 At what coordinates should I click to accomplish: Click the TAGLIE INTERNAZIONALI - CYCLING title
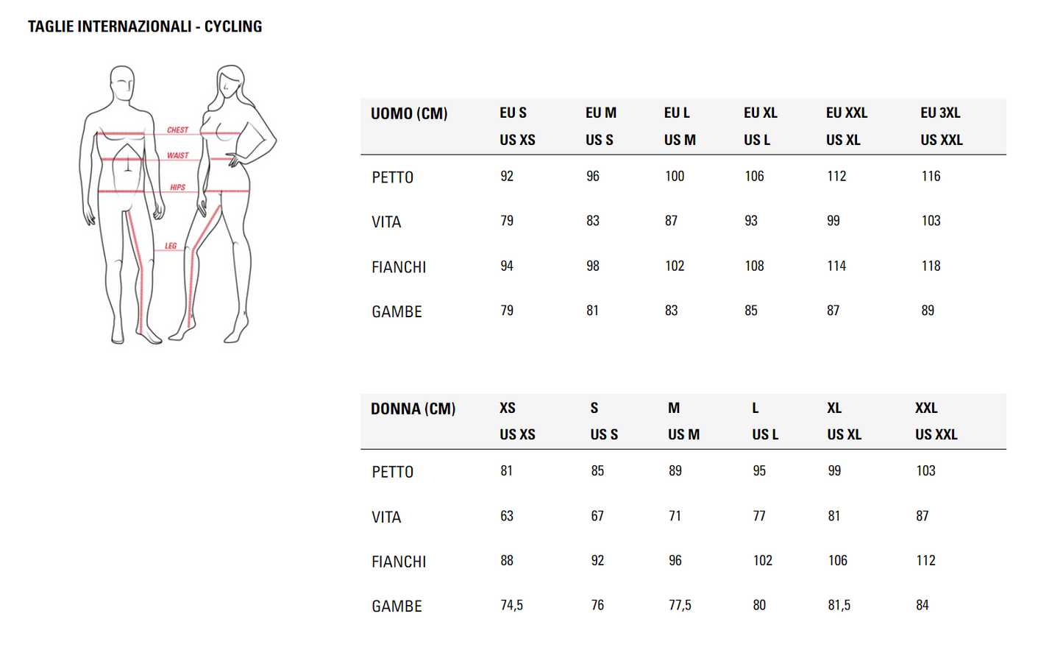[145, 26]
